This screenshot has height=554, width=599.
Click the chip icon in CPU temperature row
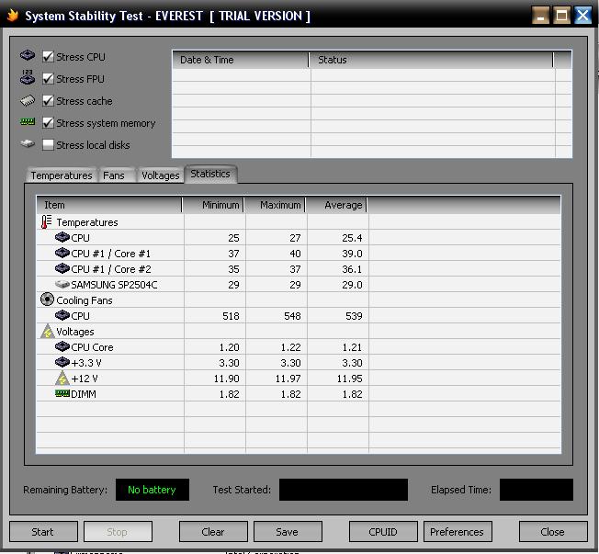(62, 237)
